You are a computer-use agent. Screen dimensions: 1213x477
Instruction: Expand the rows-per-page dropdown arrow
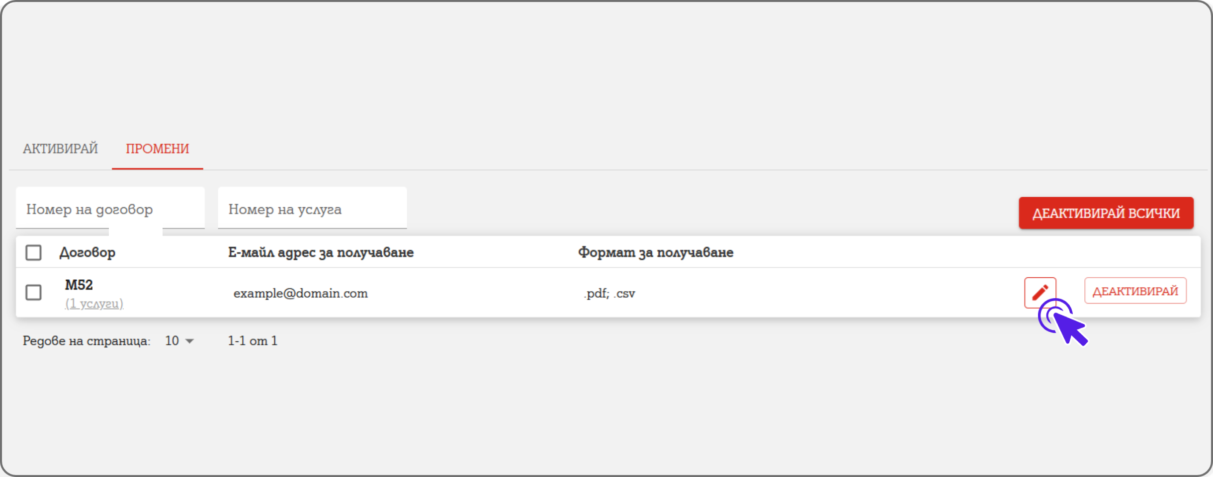point(189,341)
